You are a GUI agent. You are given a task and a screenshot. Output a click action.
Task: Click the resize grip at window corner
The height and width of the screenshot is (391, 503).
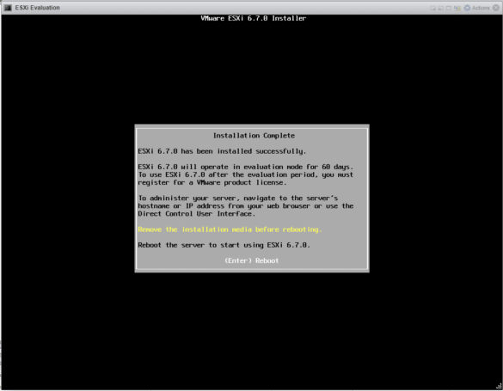coord(499,387)
